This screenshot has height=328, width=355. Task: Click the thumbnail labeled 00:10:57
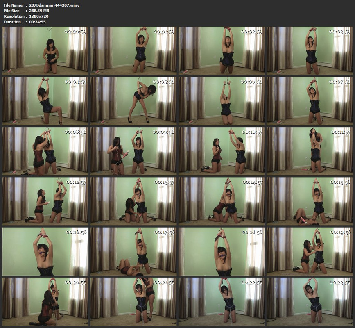pos(222,151)
